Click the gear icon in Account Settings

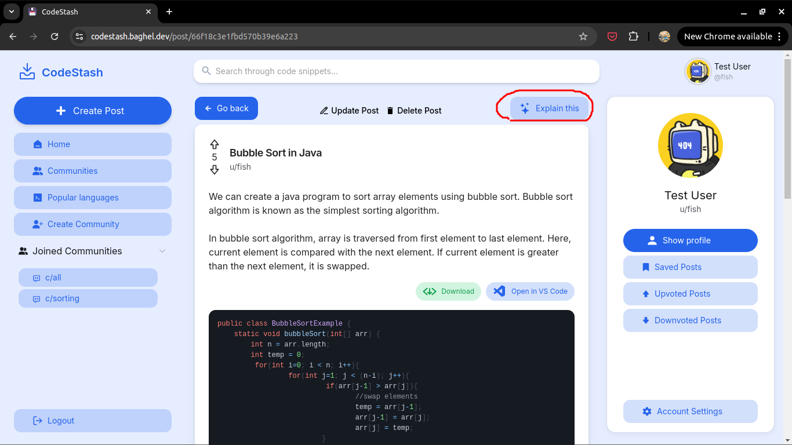[646, 411]
